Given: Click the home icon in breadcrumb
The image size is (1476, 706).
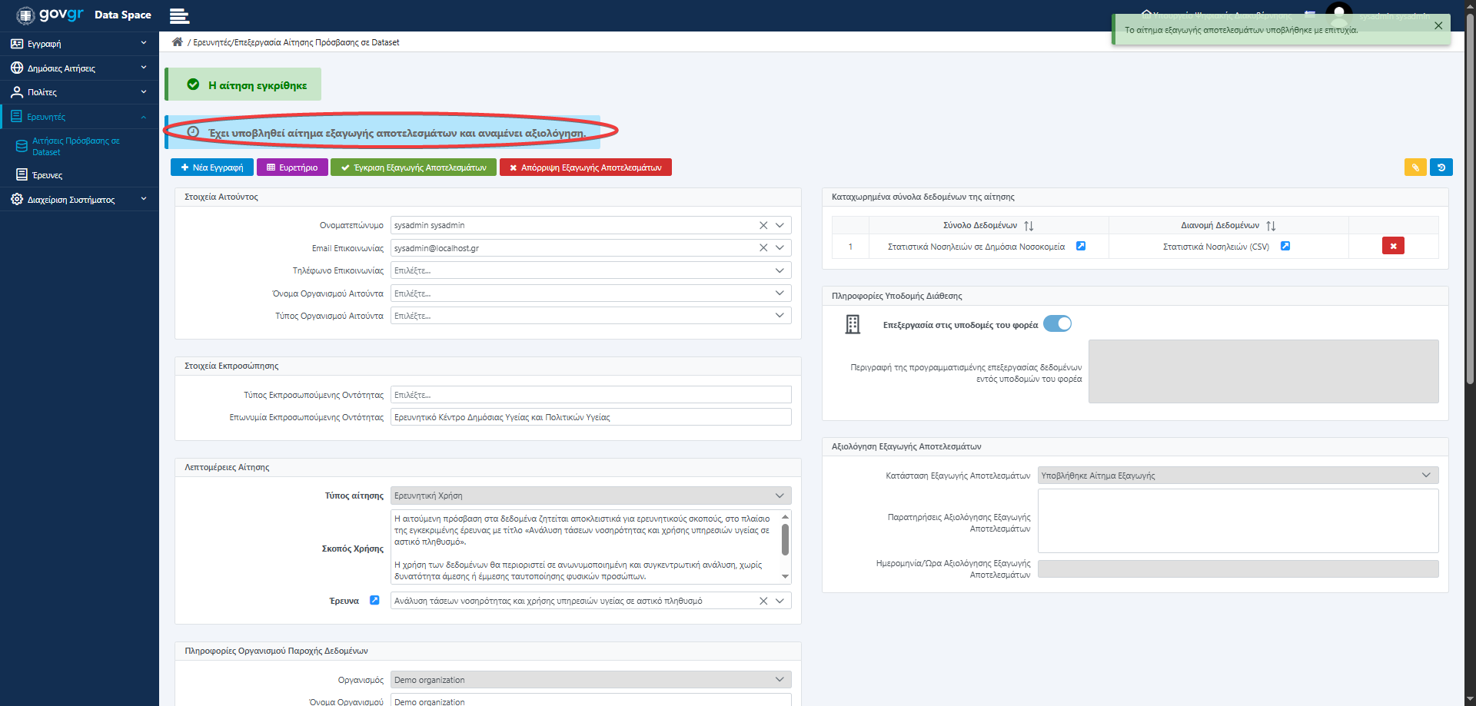Looking at the screenshot, I should tap(178, 42).
